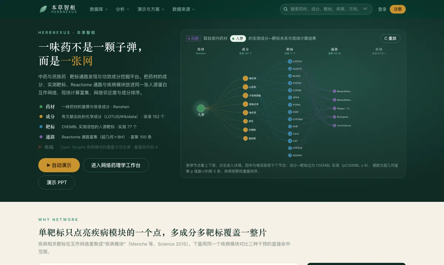Select the 山柰酚 compound node

tap(245, 87)
